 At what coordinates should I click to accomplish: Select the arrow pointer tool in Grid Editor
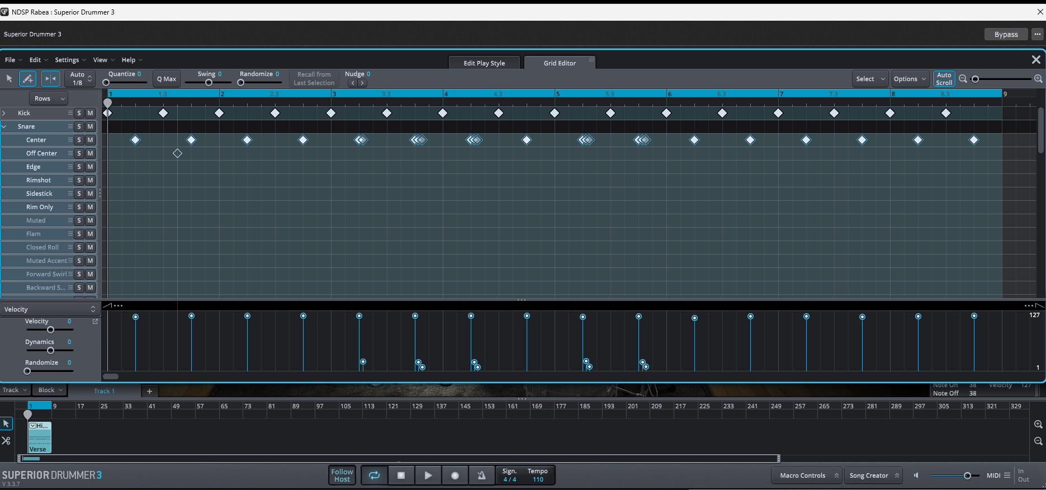click(9, 79)
